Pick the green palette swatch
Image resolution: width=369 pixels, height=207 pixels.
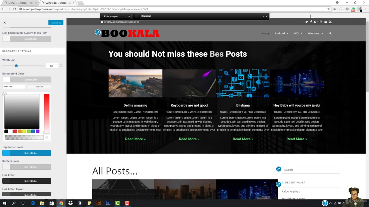(x=29, y=131)
